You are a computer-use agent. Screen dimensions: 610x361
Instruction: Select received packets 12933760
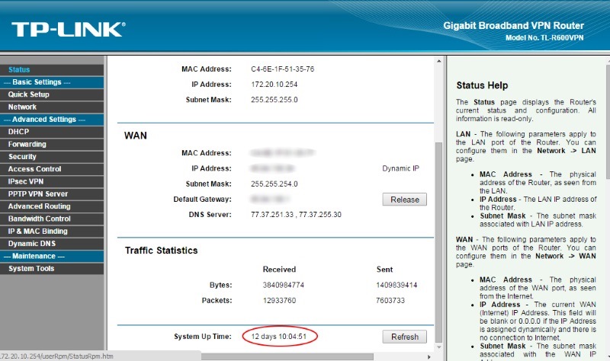[x=279, y=301]
